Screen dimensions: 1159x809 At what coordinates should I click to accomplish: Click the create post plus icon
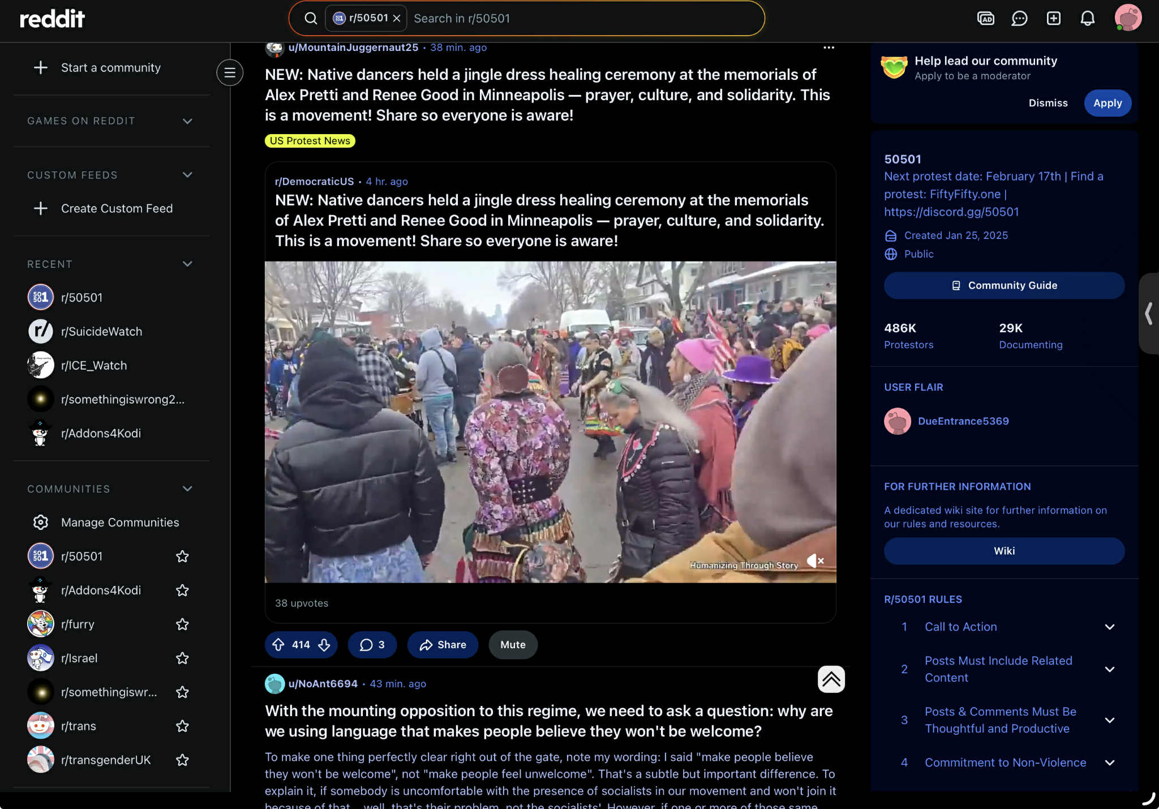pyautogui.click(x=1053, y=19)
